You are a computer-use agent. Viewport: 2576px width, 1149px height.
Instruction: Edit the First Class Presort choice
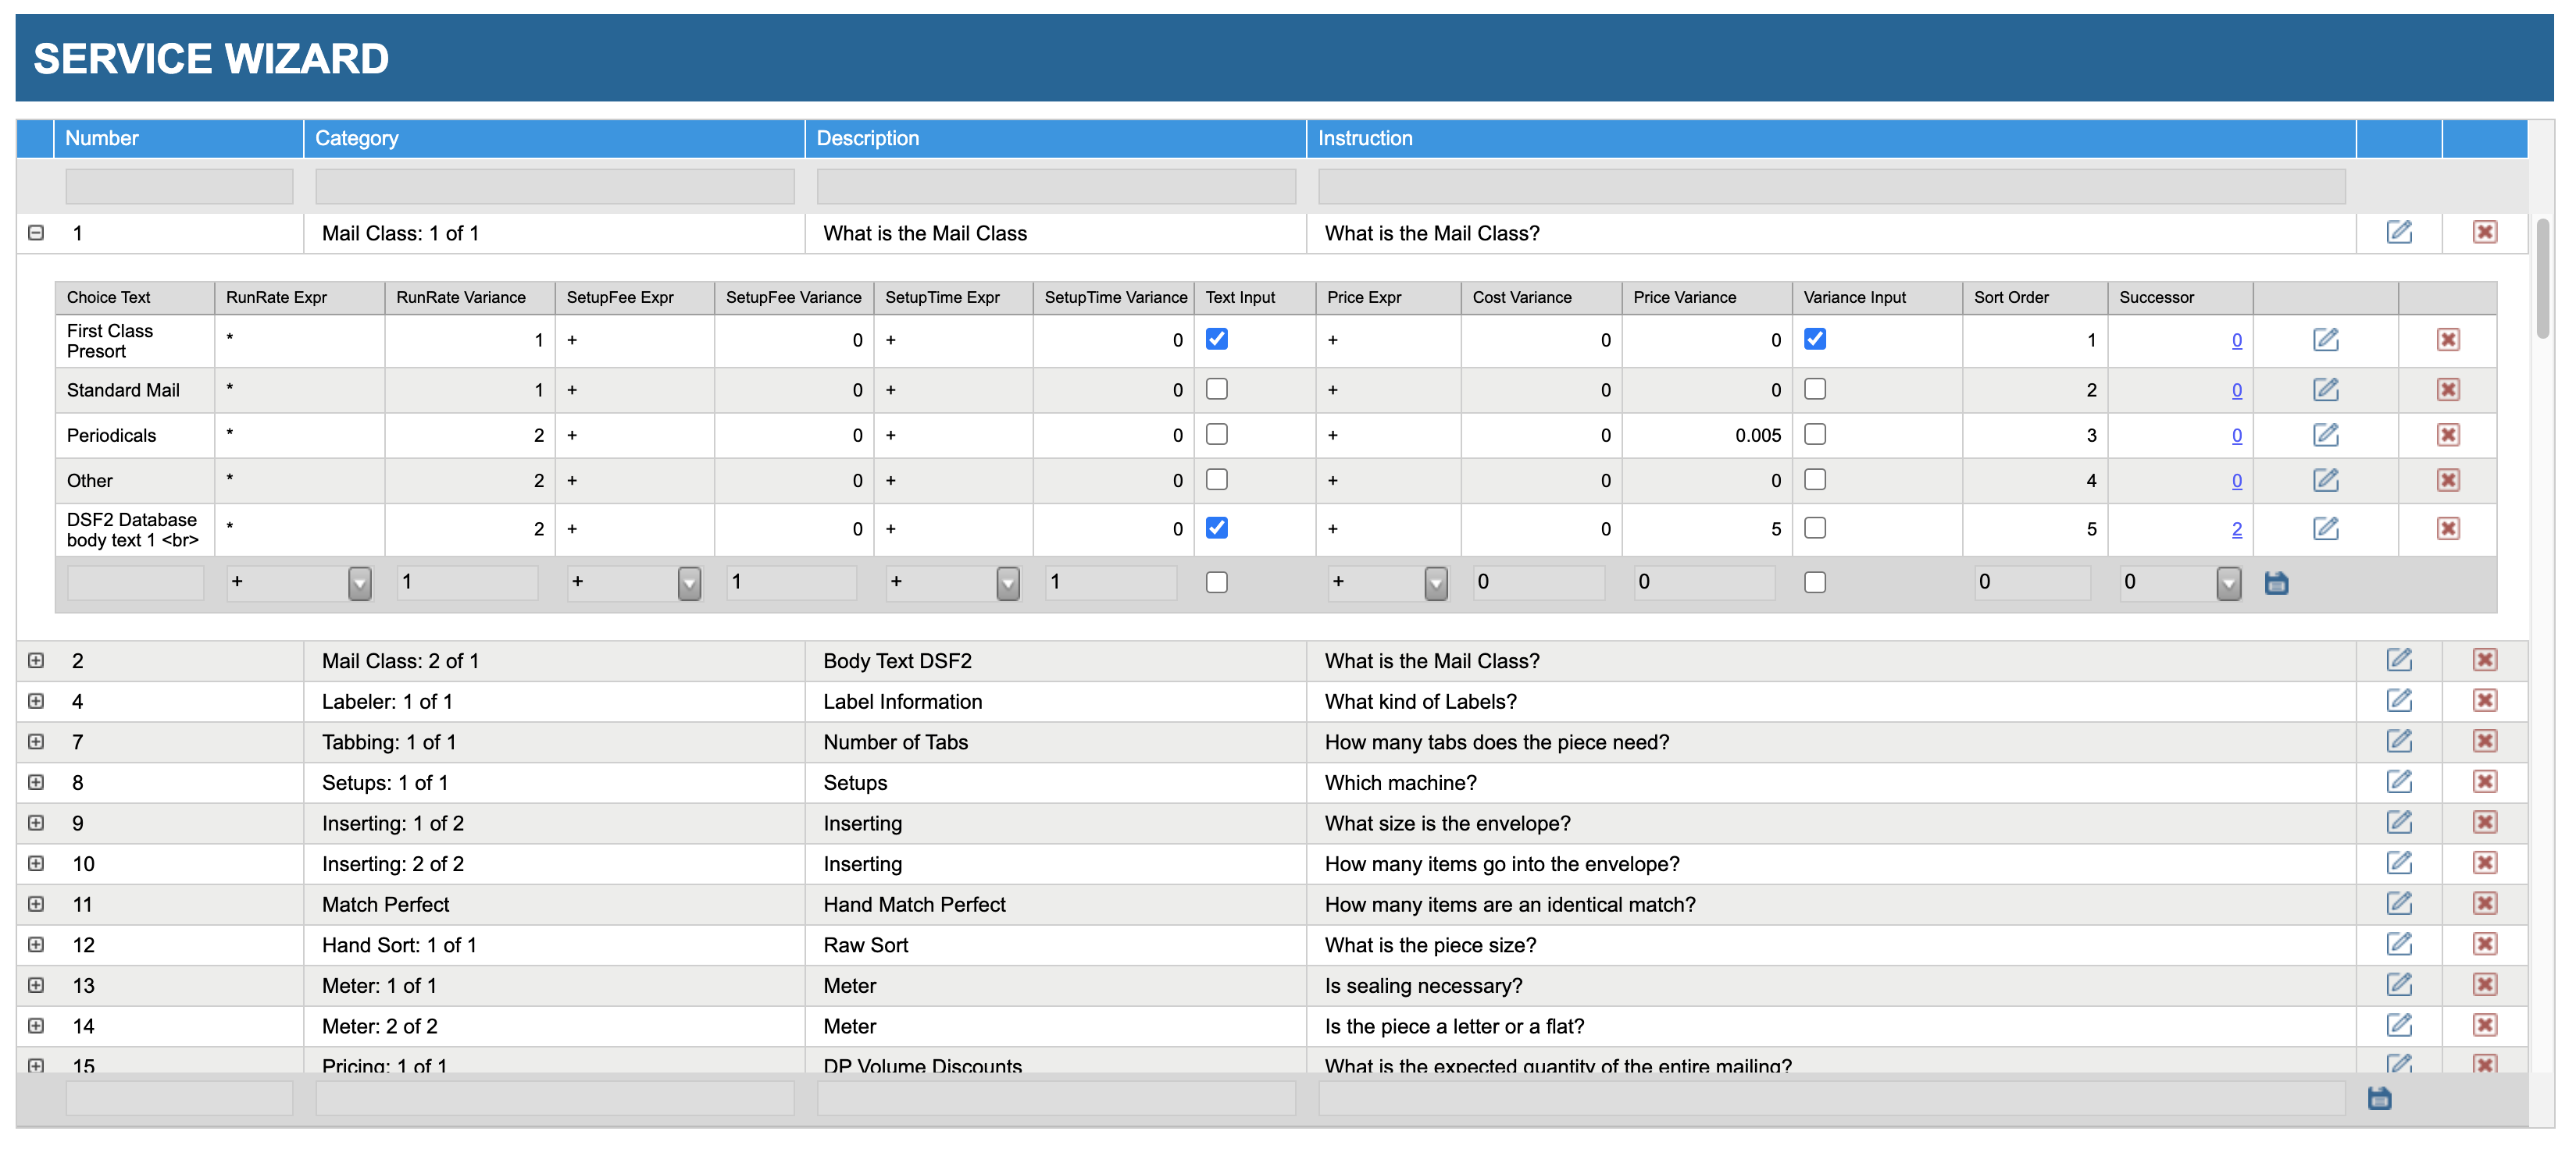(2326, 340)
